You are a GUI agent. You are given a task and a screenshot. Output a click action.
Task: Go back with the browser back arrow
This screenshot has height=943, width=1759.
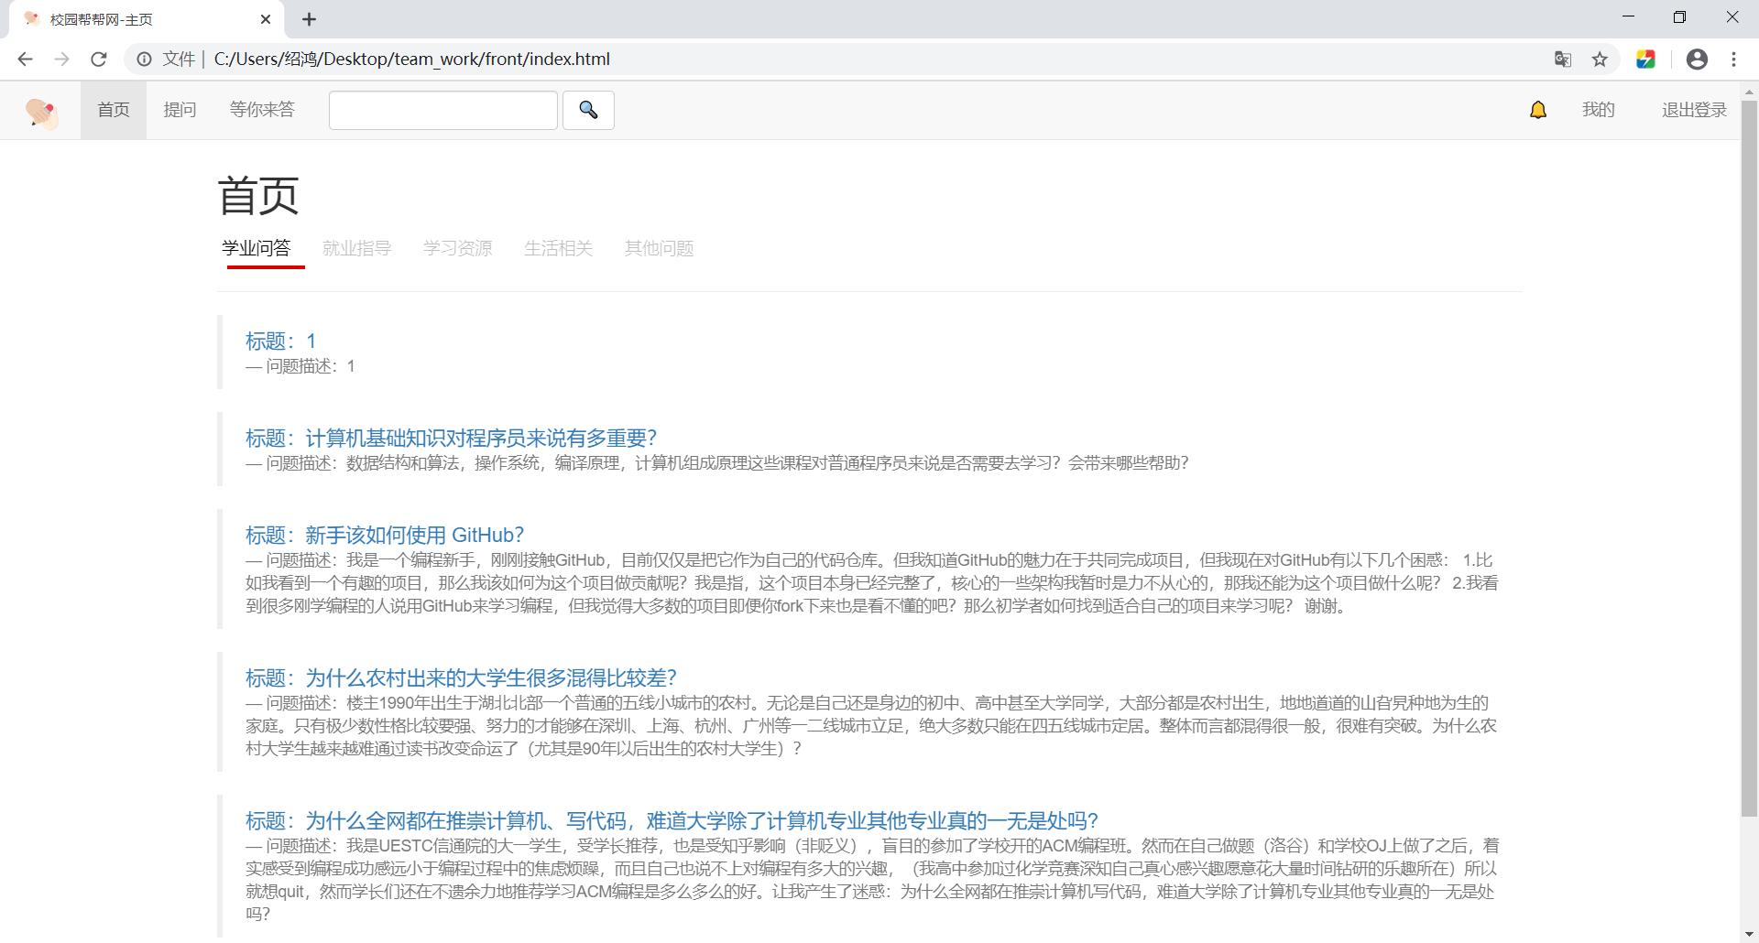pos(25,59)
